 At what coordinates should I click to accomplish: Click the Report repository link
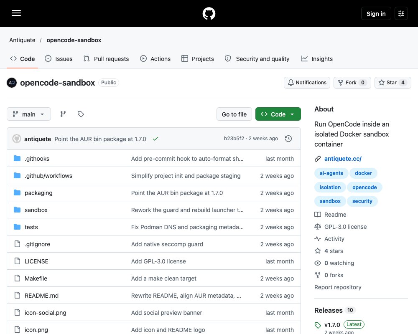338,287
